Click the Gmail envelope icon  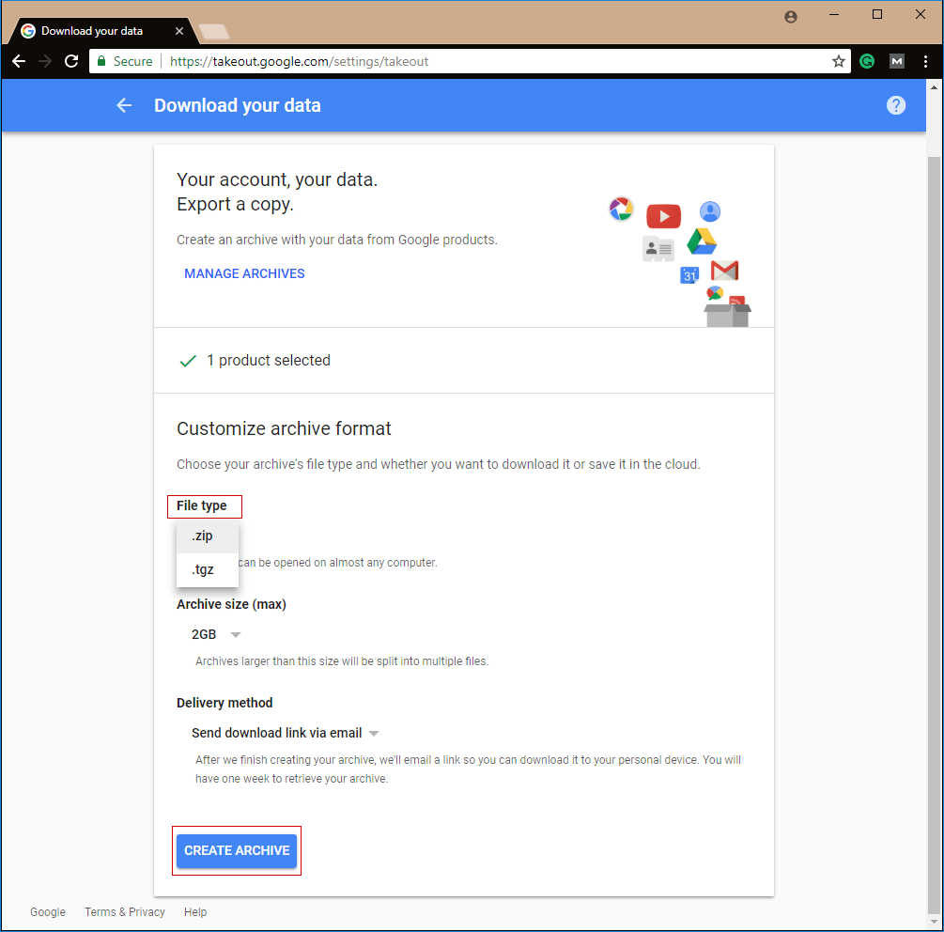pyautogui.click(x=724, y=271)
